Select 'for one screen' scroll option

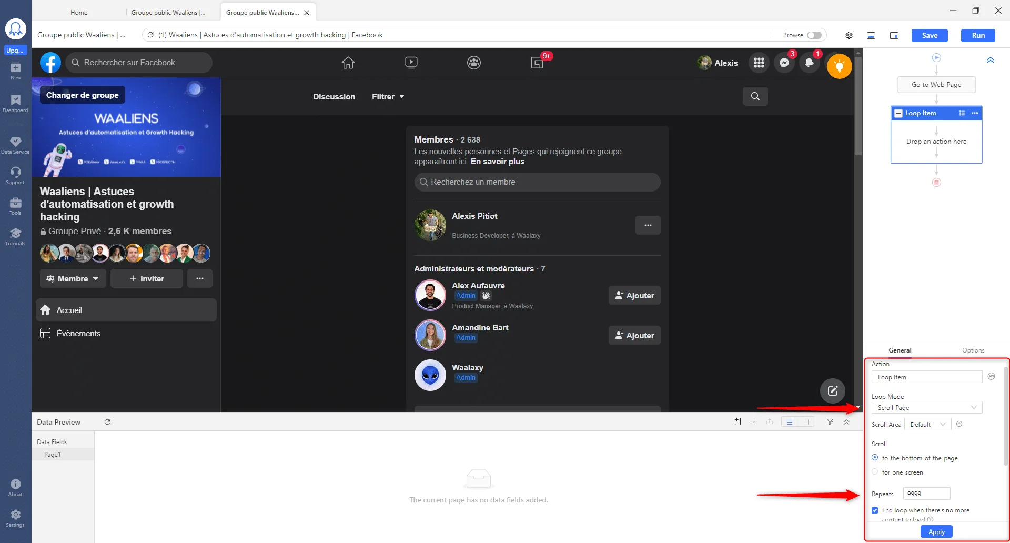[875, 472]
